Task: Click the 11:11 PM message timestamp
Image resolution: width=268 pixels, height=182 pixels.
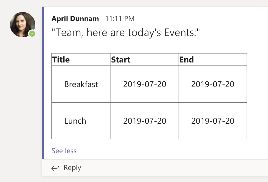Action: [120, 19]
